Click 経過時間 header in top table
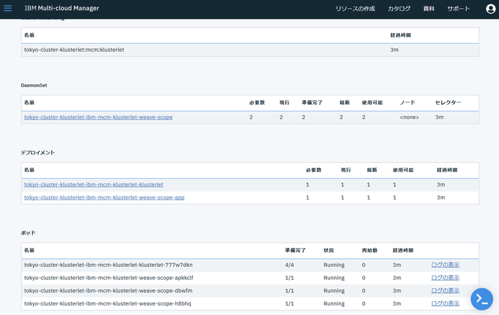The image size is (499, 315). [400, 36]
